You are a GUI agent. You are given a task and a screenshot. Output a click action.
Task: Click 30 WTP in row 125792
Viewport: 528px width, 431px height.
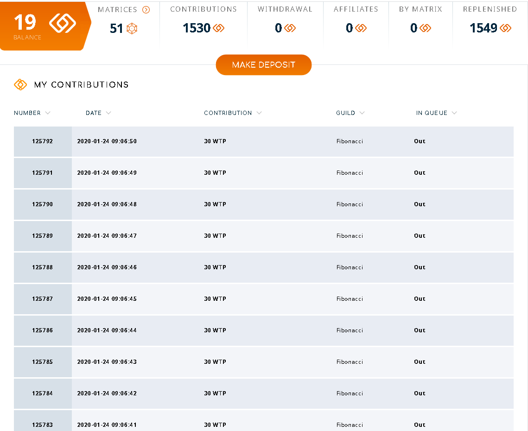coord(215,141)
